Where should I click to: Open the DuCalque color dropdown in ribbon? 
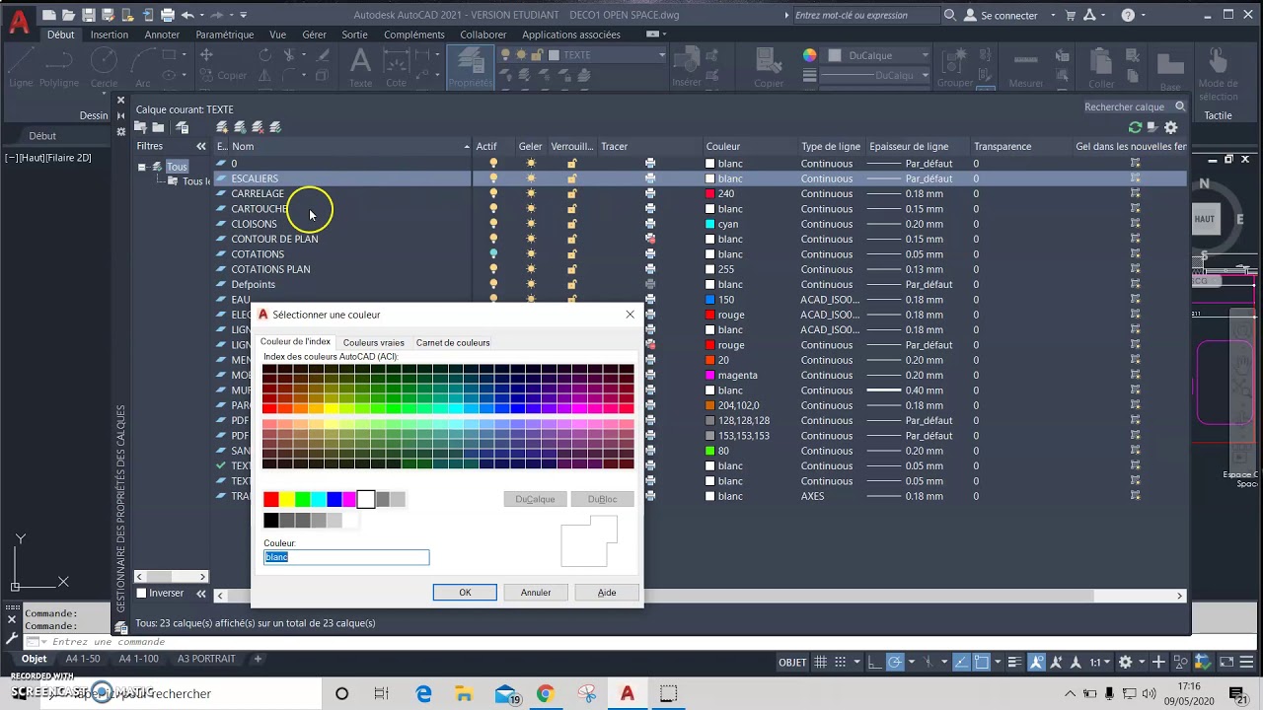[925, 55]
